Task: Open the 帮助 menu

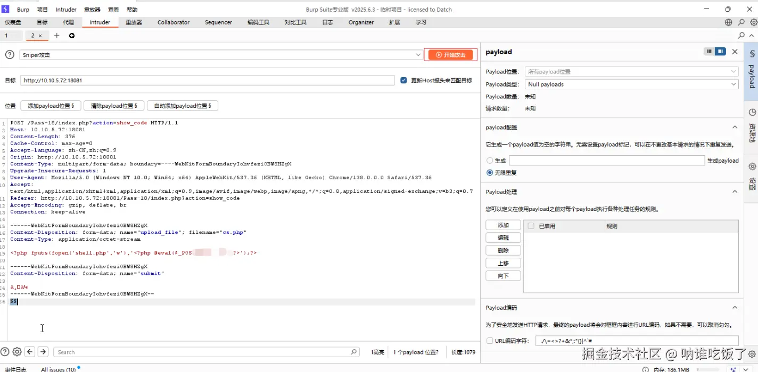Action: pyautogui.click(x=131, y=10)
